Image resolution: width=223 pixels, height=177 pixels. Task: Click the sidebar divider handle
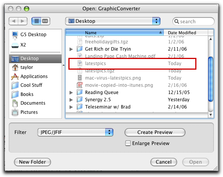pos(63,65)
